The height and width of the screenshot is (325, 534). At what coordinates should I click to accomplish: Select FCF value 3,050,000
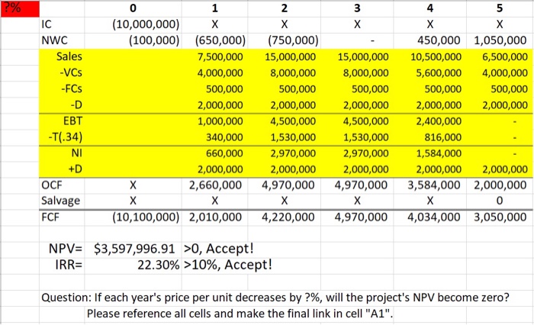[x=500, y=217]
